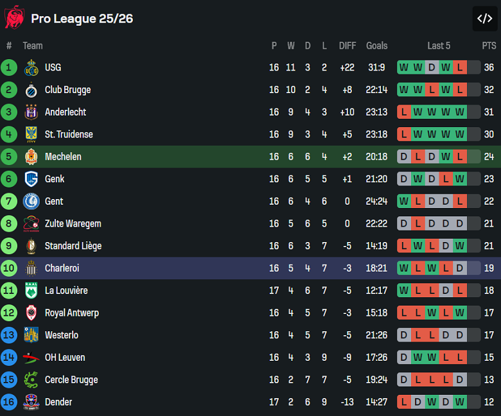The height and width of the screenshot is (416, 501).
Task: Click the Pro League logo icon
Action: tap(14, 18)
